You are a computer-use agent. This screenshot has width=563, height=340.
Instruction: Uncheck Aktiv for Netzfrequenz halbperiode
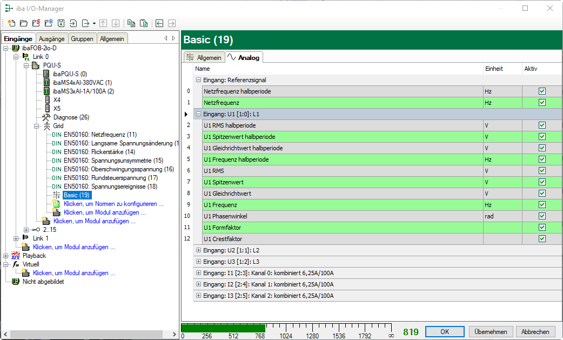click(x=542, y=91)
